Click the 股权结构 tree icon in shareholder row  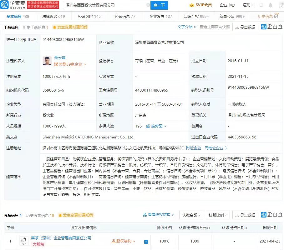pyautogui.click(x=114, y=241)
